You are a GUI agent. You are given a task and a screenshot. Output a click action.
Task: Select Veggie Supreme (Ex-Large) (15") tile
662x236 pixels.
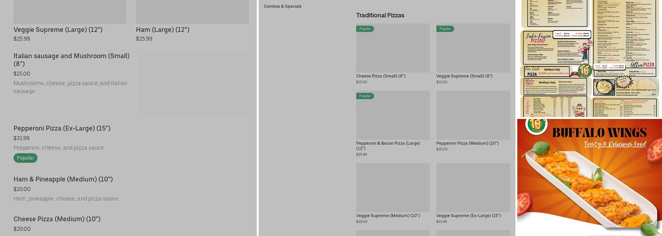coord(473,189)
